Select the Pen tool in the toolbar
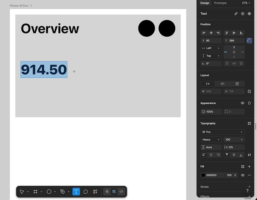The width and height of the screenshot is (257, 200). click(x=62, y=191)
